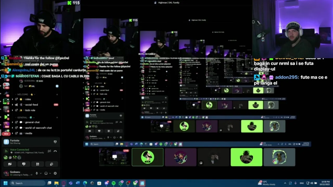This screenshot has width=333, height=187.
Task: Open WhatsApp from main taskbar
Action: (121, 183)
